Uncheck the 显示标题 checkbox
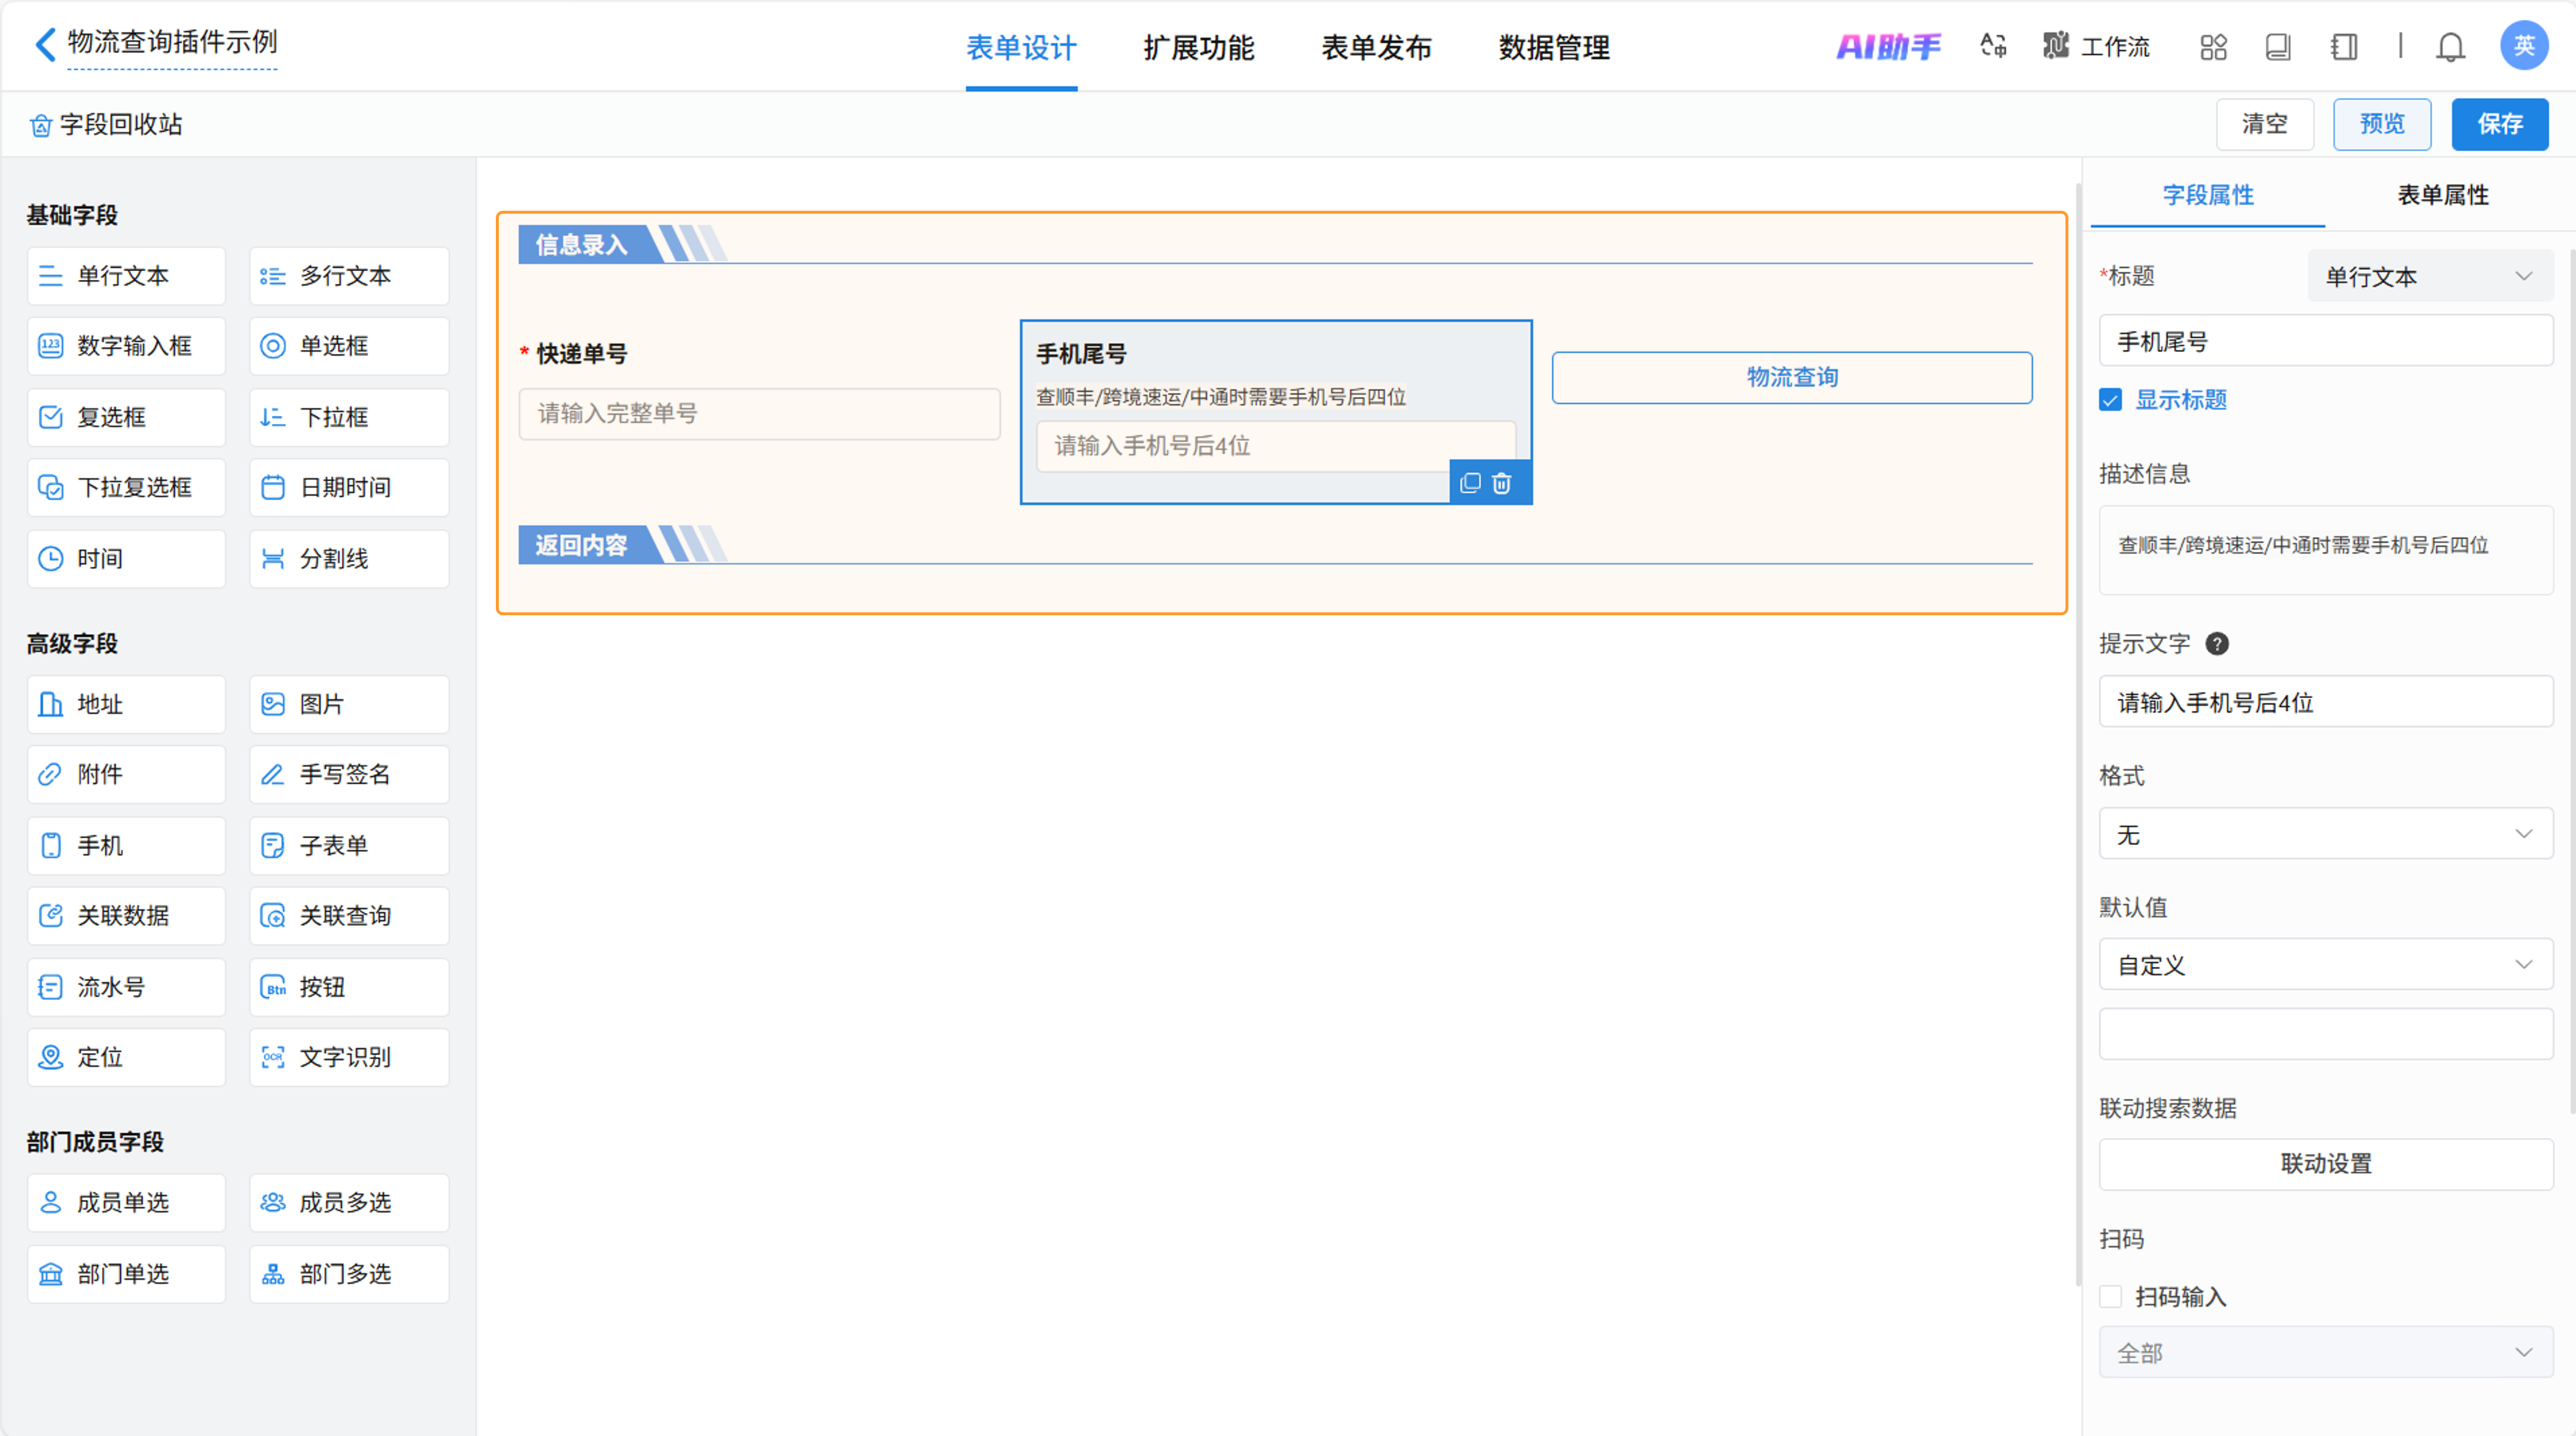This screenshot has height=1436, width=2576. coord(2110,400)
